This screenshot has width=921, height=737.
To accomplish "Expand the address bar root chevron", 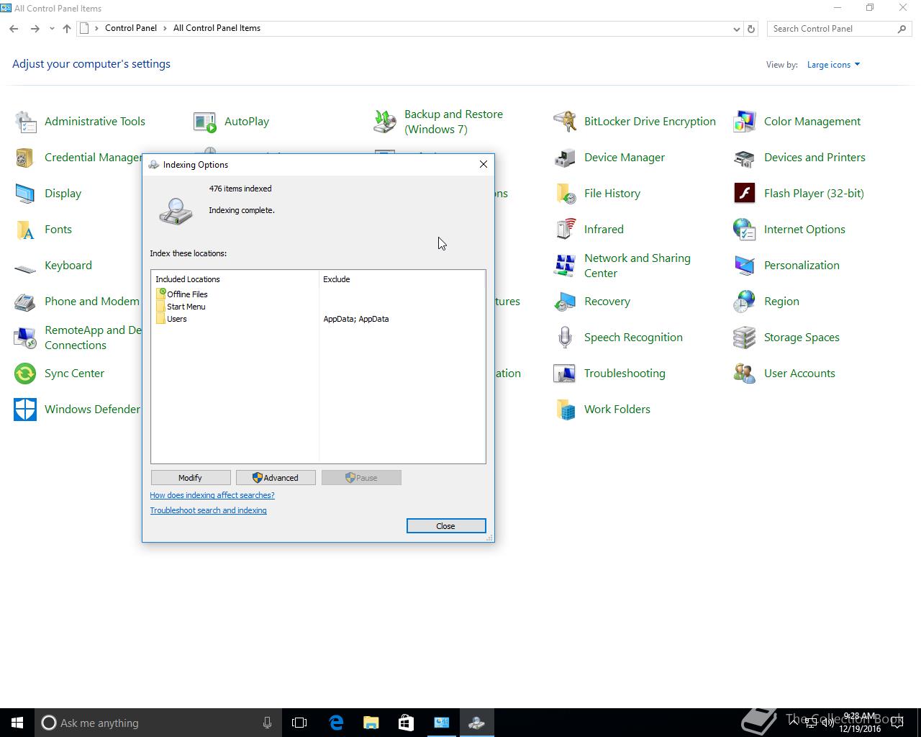I will pyautogui.click(x=96, y=28).
